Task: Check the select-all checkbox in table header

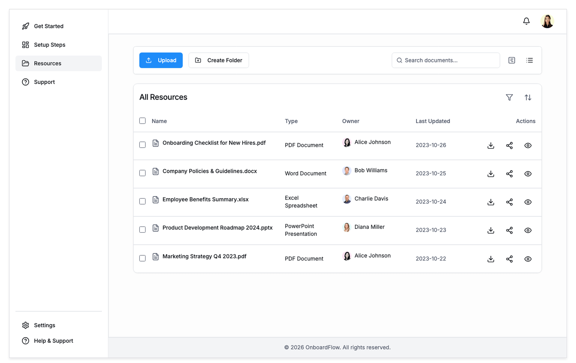Action: (142, 121)
